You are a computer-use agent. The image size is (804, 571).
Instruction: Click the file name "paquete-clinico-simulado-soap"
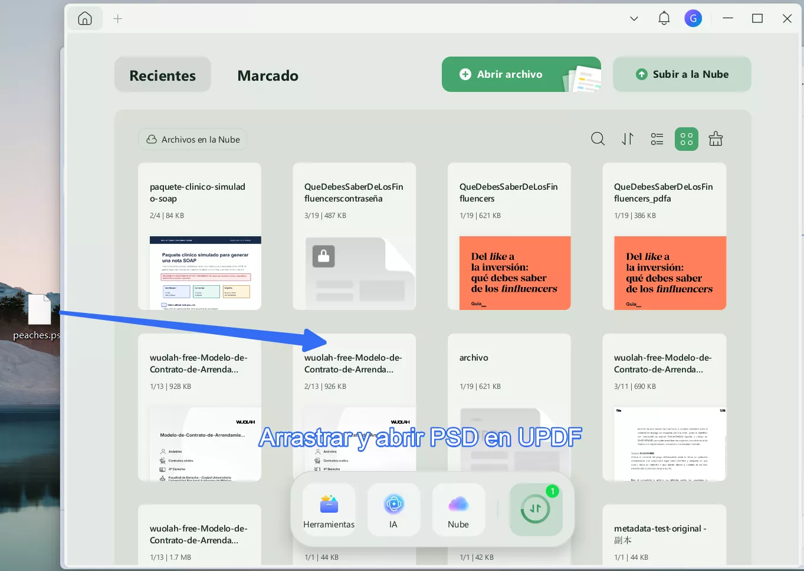click(x=198, y=193)
